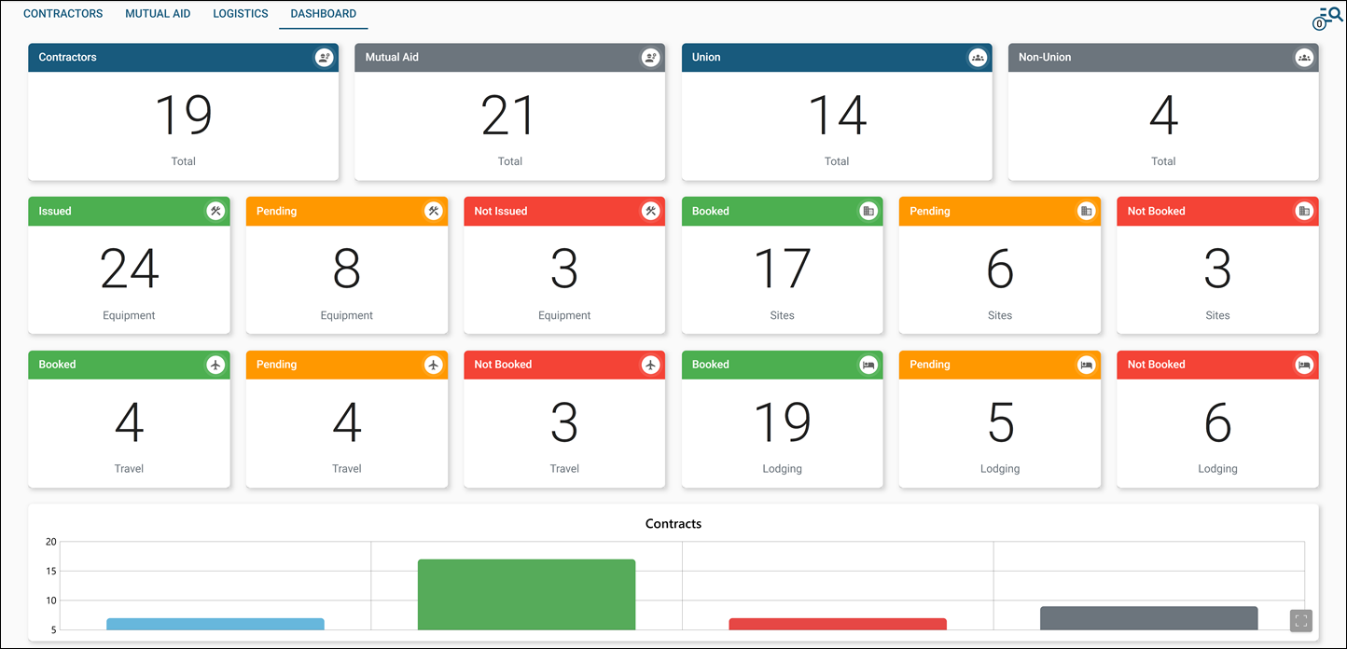Switch to the CONTRACTORS tab
This screenshot has width=1347, height=649.
[62, 13]
